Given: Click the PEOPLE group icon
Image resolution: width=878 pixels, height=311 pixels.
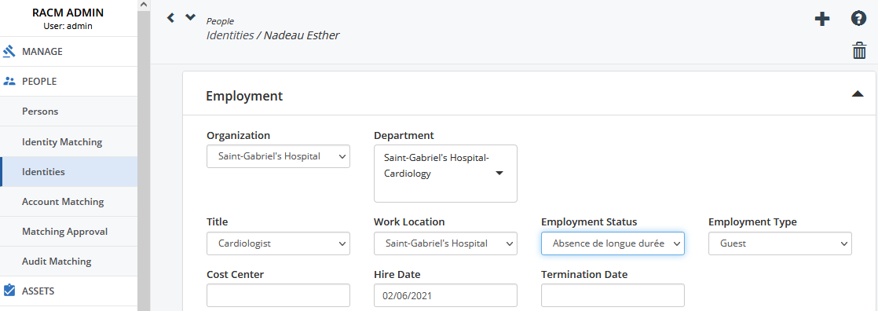Looking at the screenshot, I should (x=9, y=81).
